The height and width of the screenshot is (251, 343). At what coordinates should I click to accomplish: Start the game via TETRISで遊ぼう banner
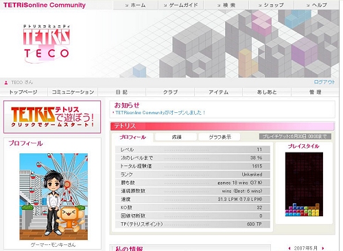(52, 117)
